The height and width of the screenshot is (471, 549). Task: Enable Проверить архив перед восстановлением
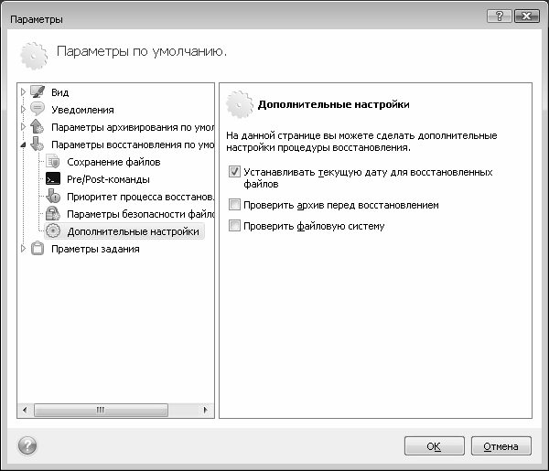coord(235,206)
